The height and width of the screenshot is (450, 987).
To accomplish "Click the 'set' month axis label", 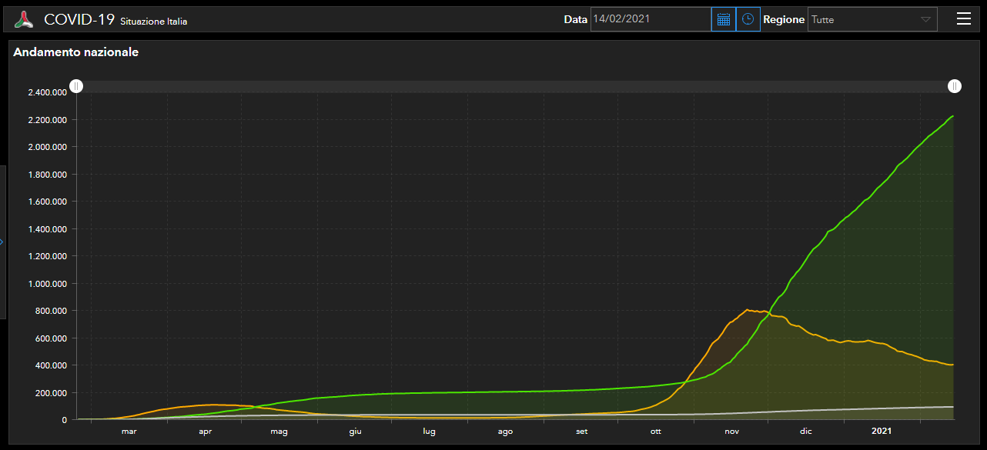I will click(x=581, y=432).
